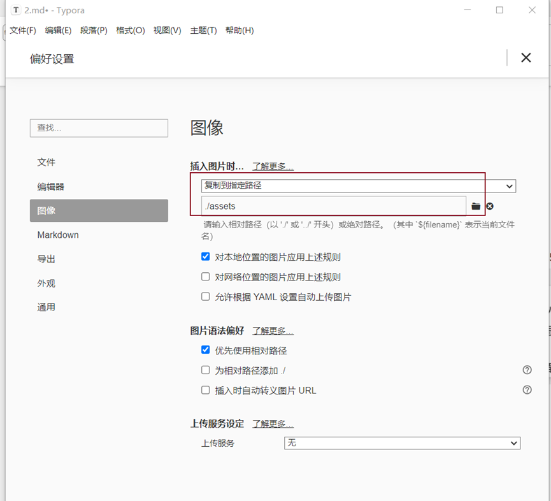Enable auto escape image URL on insert
551x501 pixels.
[206, 390]
